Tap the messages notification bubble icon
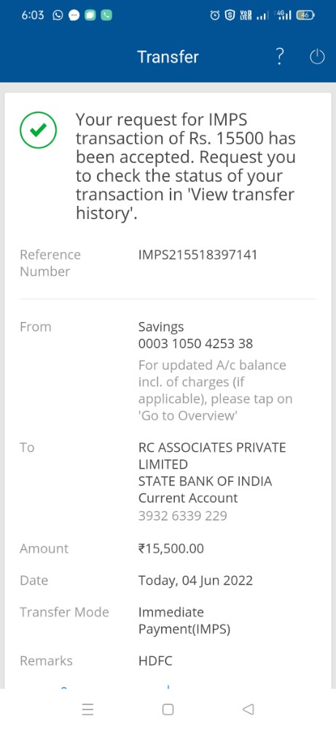 (x=74, y=15)
